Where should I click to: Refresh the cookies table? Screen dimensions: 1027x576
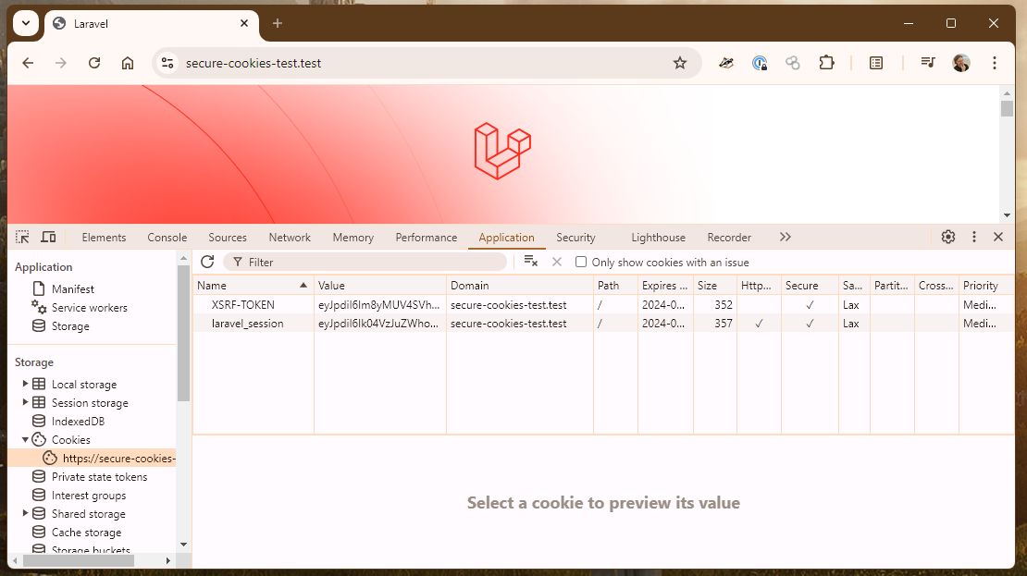click(x=207, y=262)
